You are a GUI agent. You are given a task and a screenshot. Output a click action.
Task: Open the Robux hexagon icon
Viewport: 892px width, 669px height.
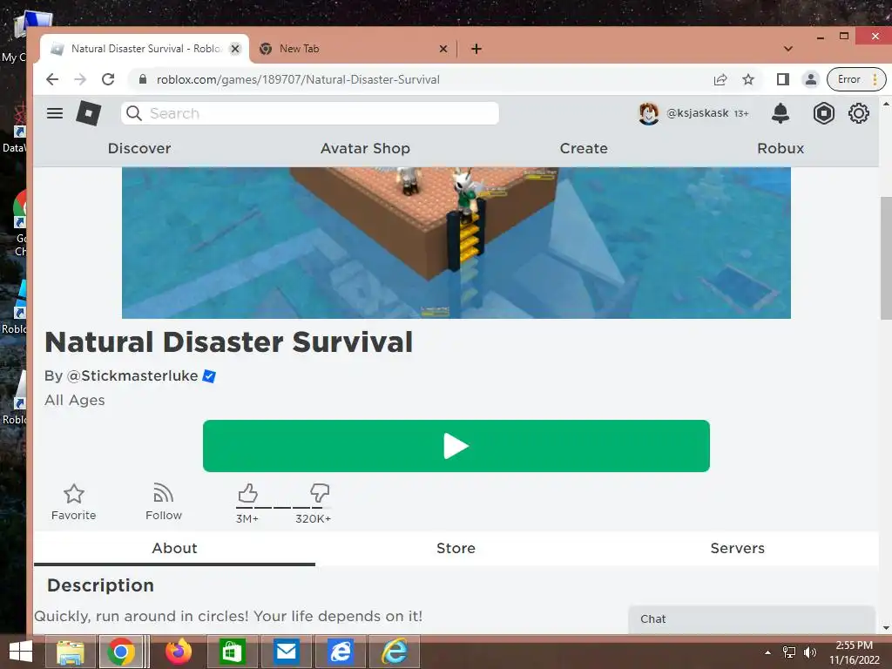(x=823, y=113)
